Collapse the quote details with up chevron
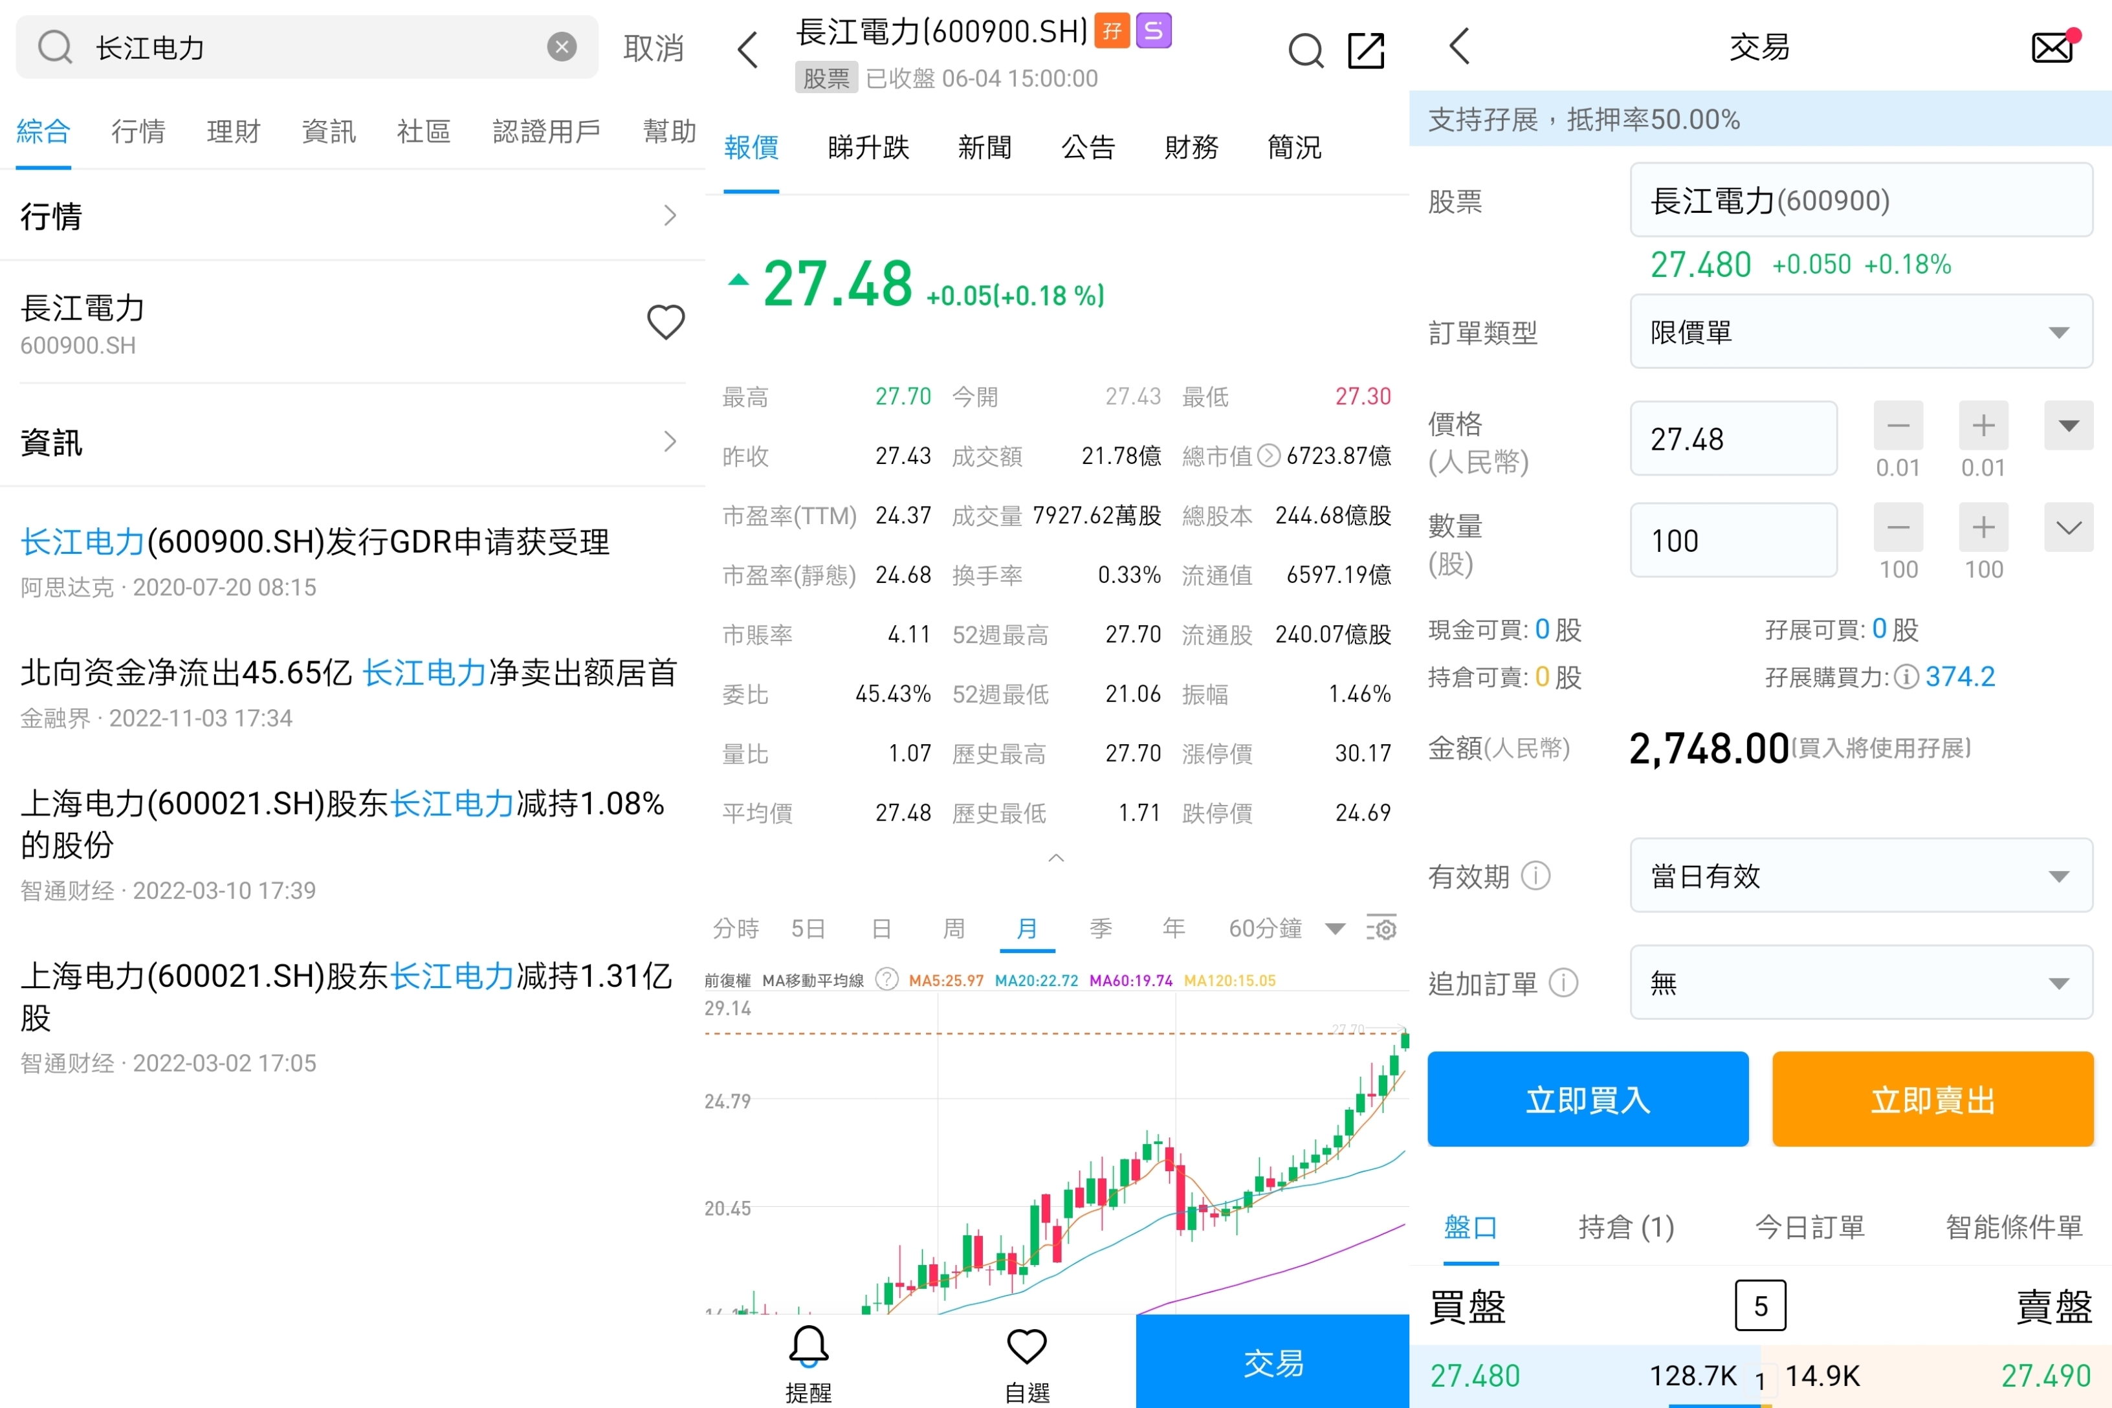Image resolution: width=2112 pixels, height=1408 pixels. pyautogui.click(x=1057, y=859)
